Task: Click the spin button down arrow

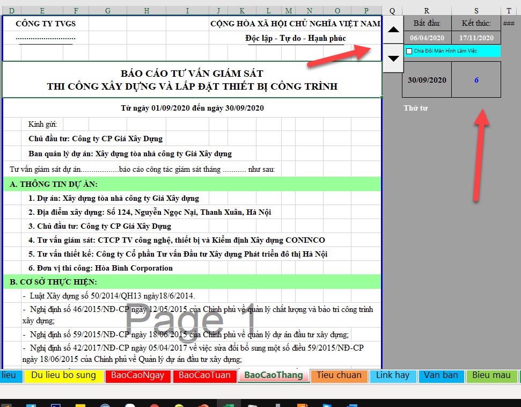Action: [x=393, y=58]
